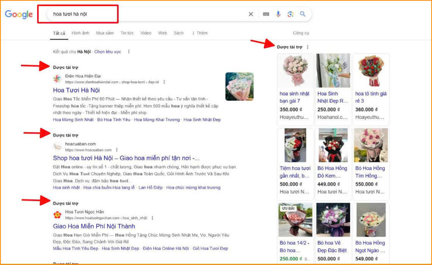The width and height of the screenshot is (432, 265).
Task: Open the Hoa sinh nhật sitelink
Action: (66, 187)
